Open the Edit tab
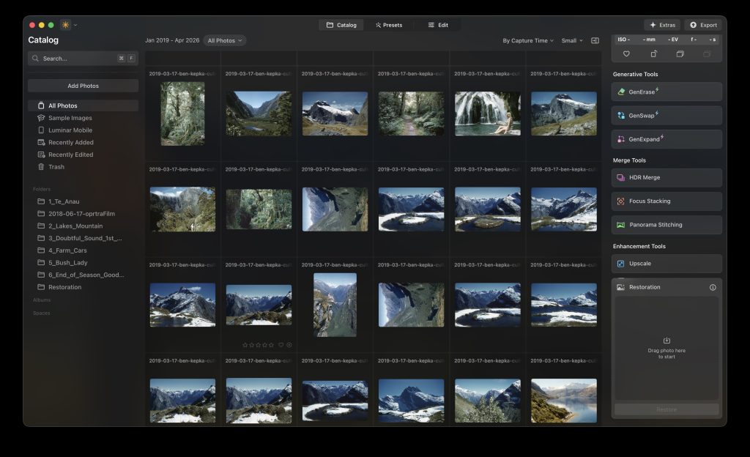This screenshot has height=457, width=750. click(x=437, y=24)
